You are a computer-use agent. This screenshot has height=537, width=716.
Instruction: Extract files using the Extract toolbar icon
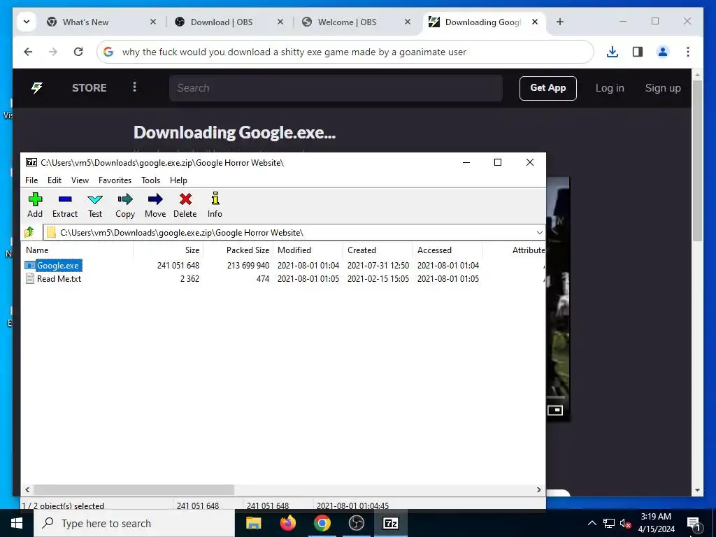pos(65,205)
